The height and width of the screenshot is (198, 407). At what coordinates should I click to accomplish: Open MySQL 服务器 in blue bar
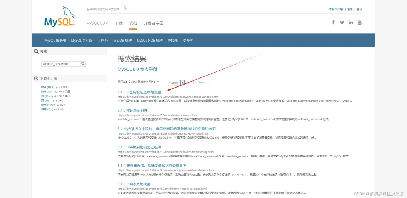tap(55, 41)
